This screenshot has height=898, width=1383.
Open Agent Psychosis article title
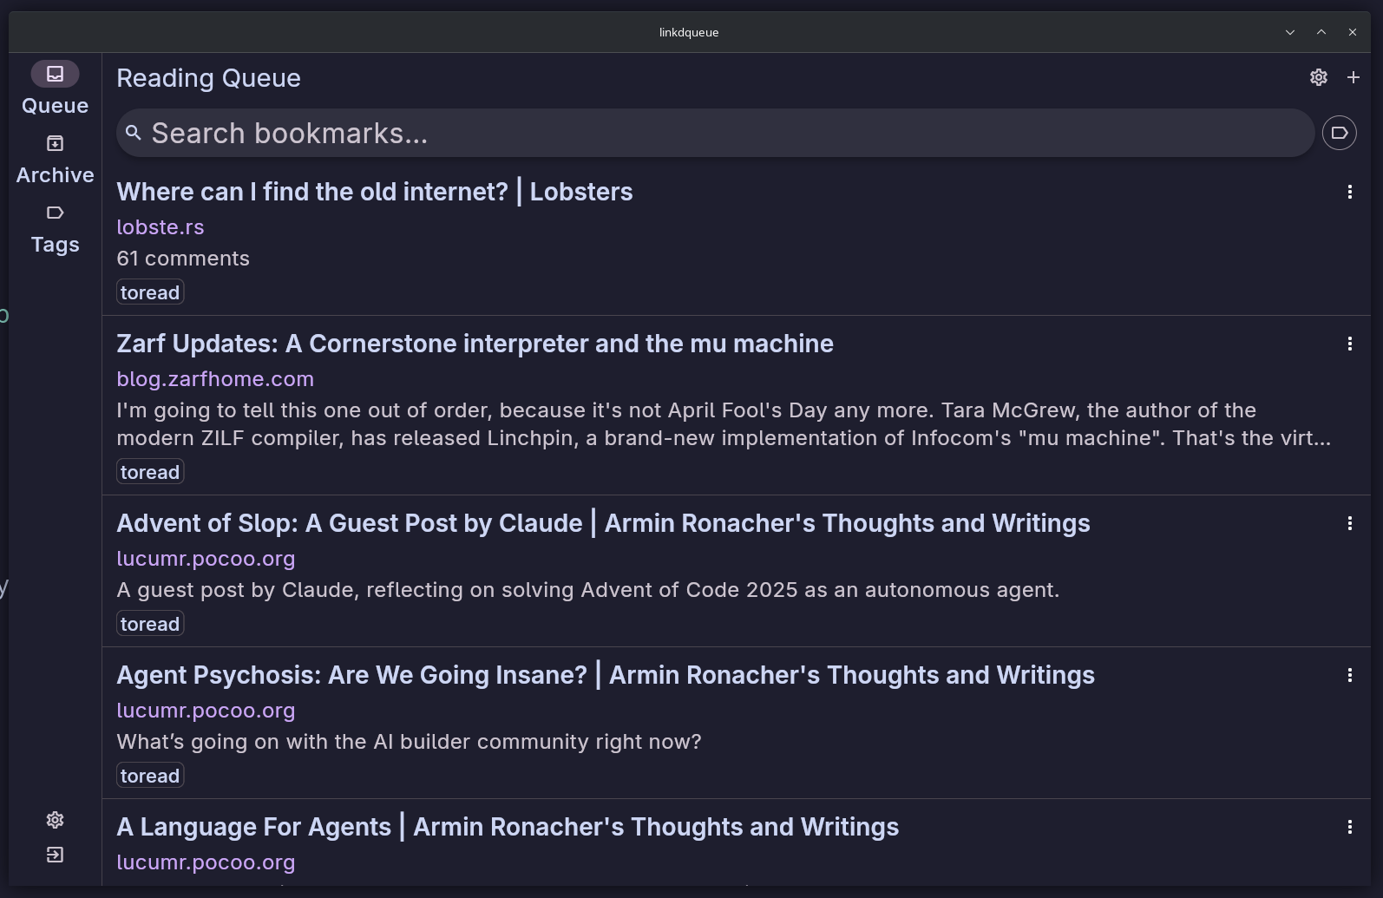point(606,675)
